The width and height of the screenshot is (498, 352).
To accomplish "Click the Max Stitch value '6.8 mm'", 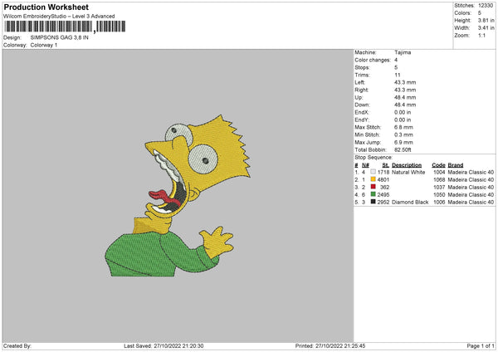I will 403,127.
